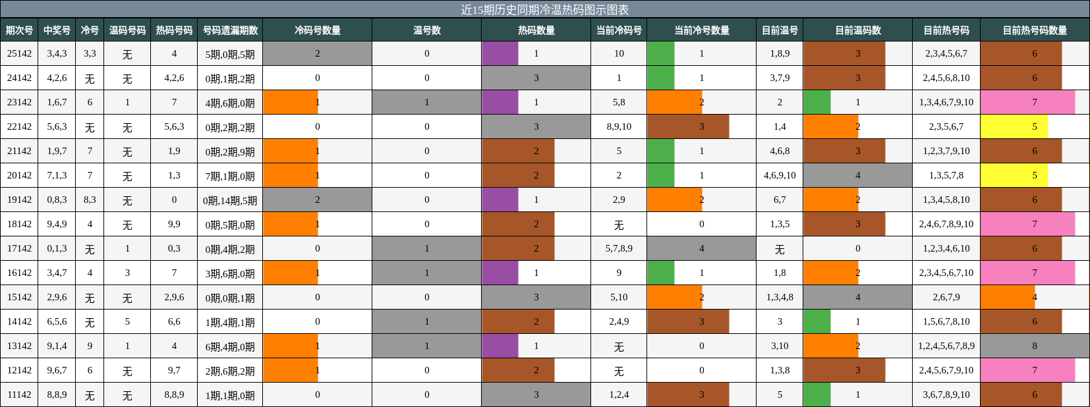
Task: Click period cell 19142
Action: coord(19,200)
